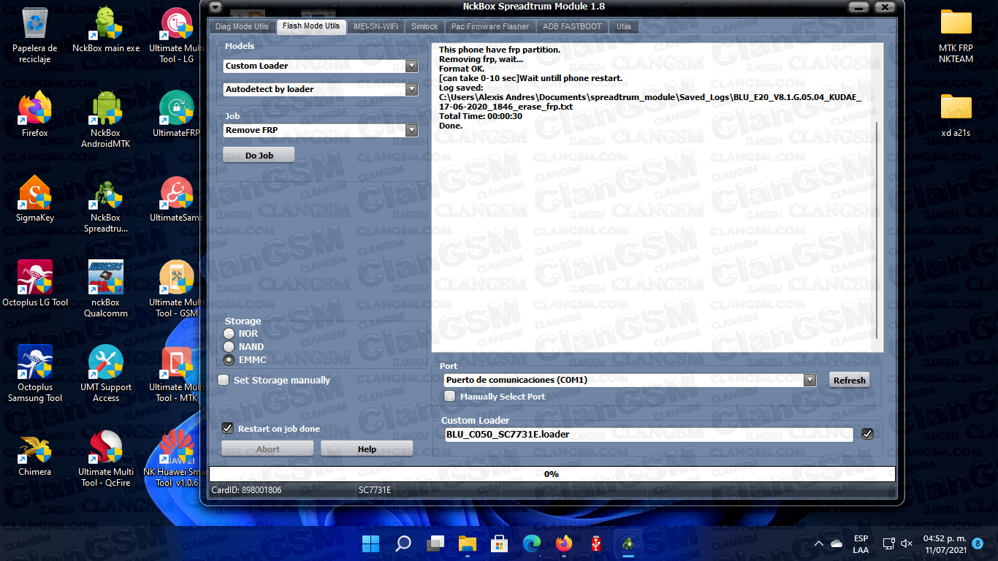Refresh the COM port list
This screenshot has height=561, width=998.
coord(849,380)
